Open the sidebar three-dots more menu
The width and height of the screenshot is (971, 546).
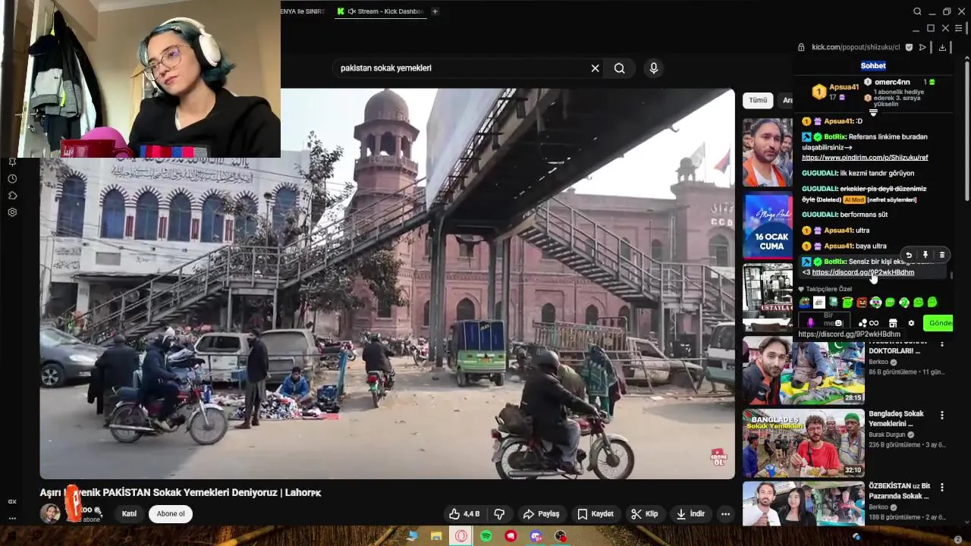point(12,519)
